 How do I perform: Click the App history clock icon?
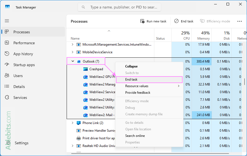click(x=7, y=54)
